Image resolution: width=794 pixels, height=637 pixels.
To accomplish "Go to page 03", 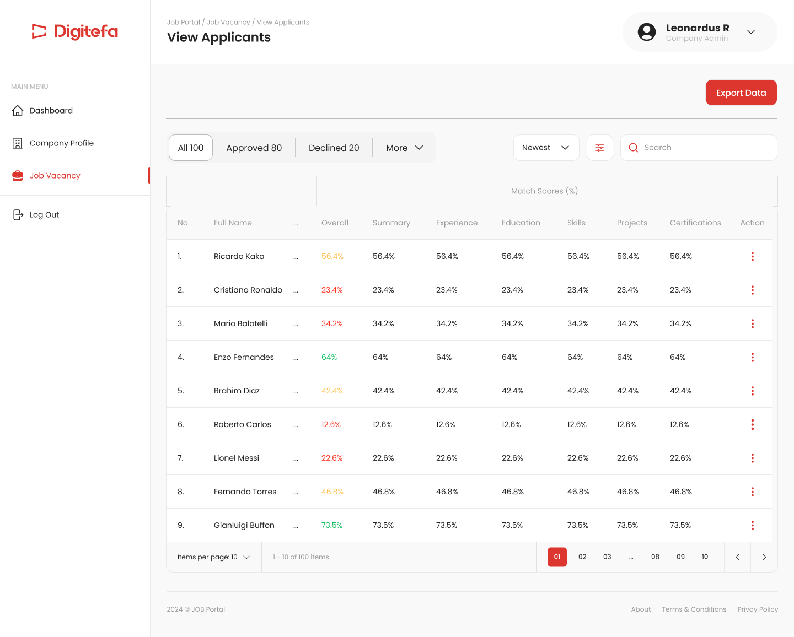I will (x=607, y=557).
